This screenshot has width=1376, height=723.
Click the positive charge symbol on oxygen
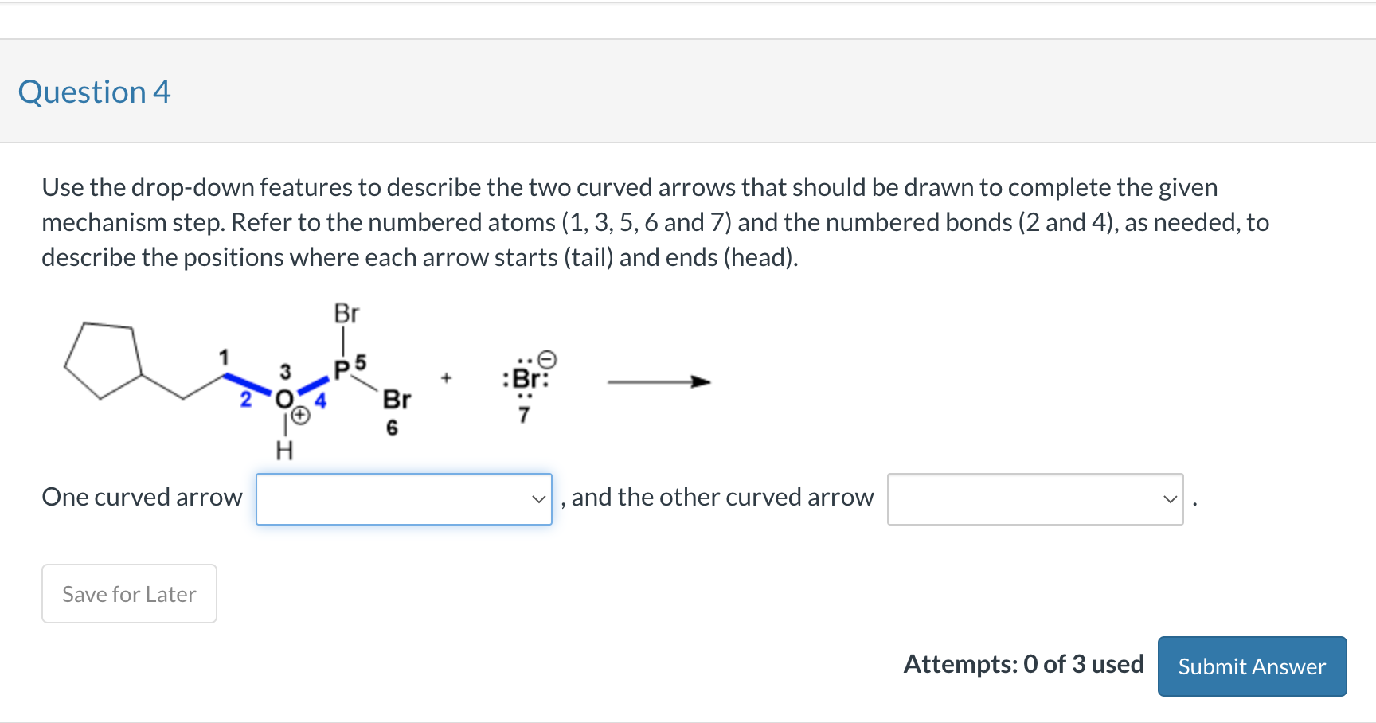tap(299, 414)
